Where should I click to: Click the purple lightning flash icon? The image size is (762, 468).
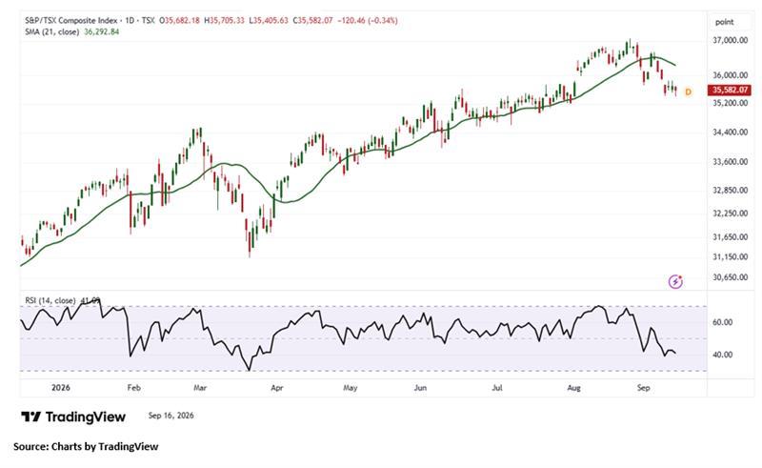coord(675,281)
